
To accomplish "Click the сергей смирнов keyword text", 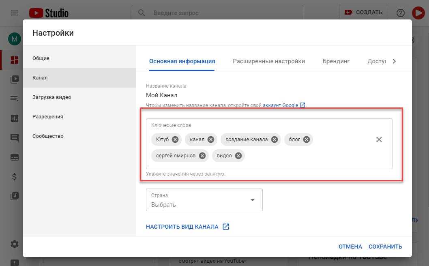I will 176,156.
